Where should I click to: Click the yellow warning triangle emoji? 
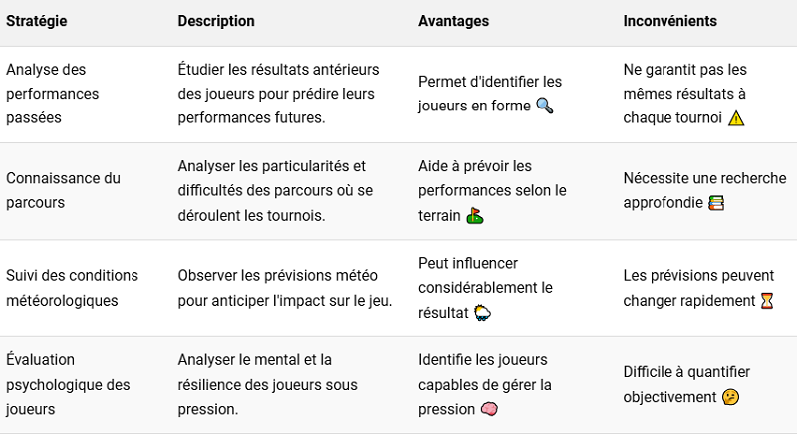[x=736, y=118]
